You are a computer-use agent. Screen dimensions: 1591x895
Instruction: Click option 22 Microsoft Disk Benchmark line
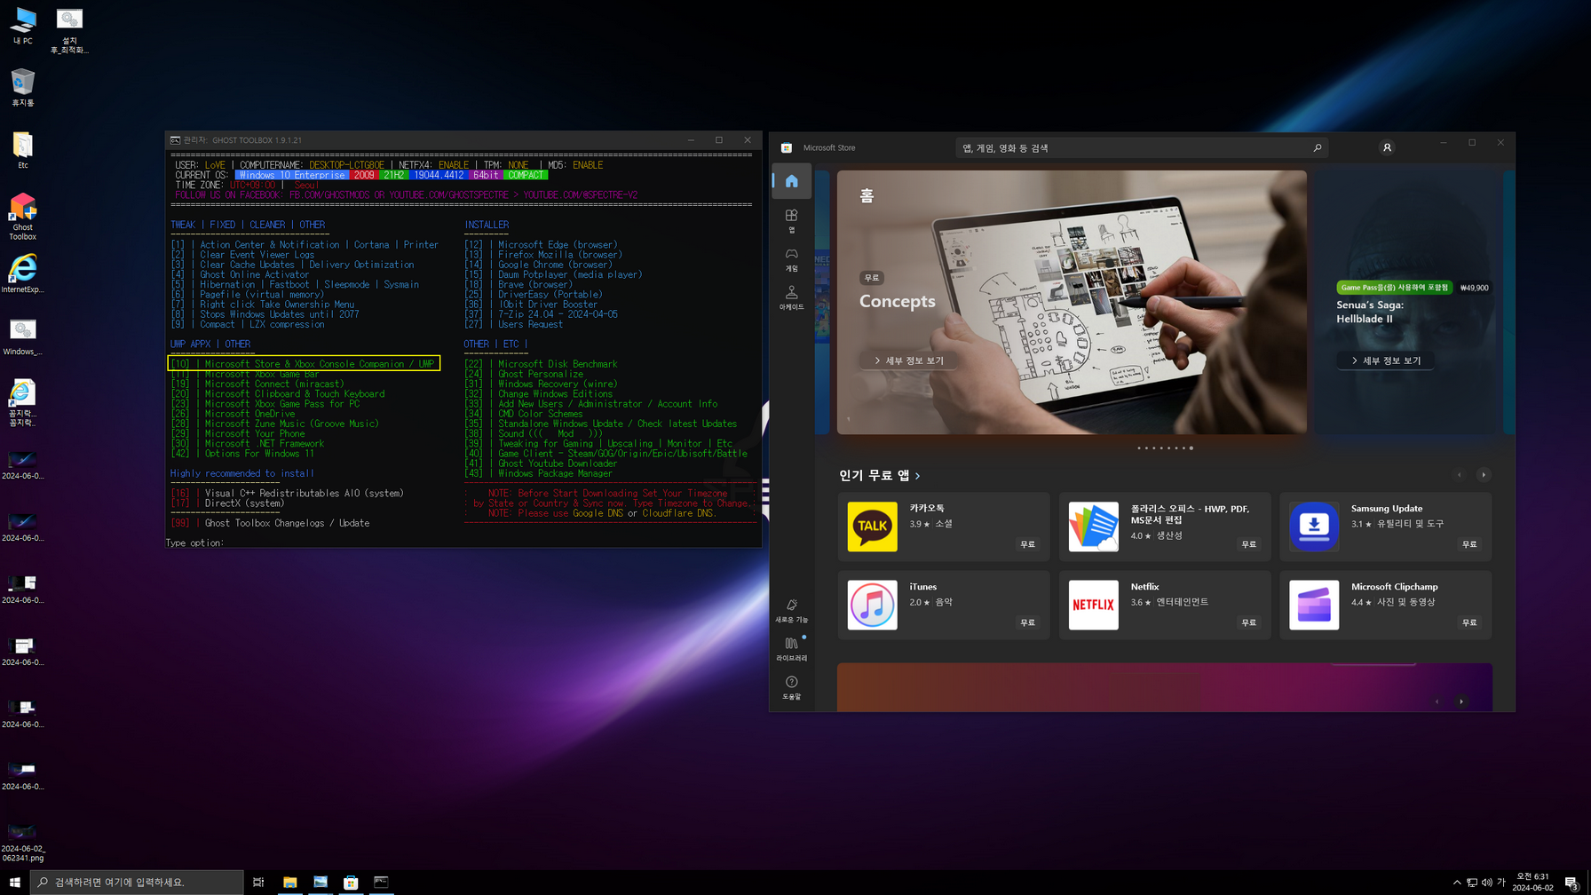(x=541, y=364)
